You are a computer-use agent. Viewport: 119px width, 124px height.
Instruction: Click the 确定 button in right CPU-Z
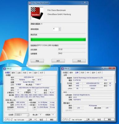[x=110, y=119]
